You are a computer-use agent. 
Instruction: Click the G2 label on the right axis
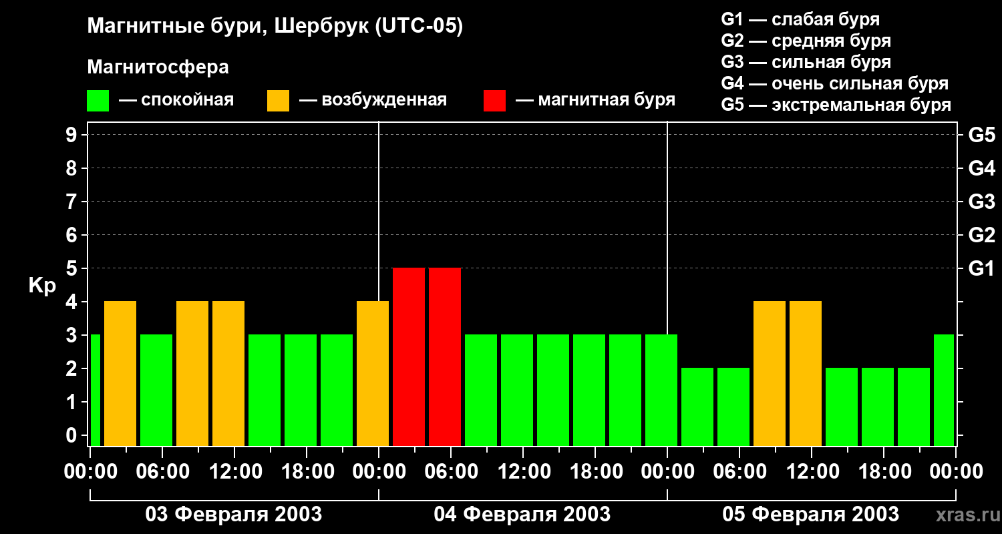[981, 235]
